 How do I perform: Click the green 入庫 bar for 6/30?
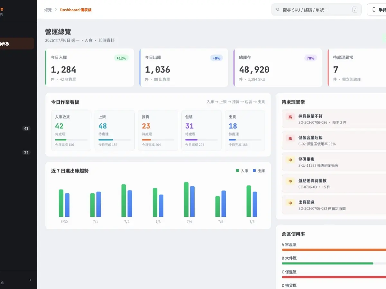pyautogui.click(x=61, y=203)
